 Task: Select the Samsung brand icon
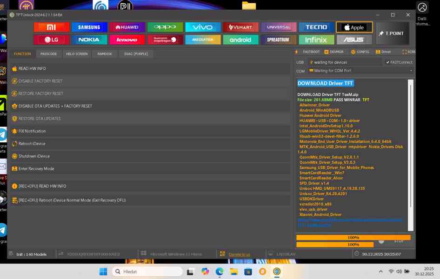pos(89,27)
